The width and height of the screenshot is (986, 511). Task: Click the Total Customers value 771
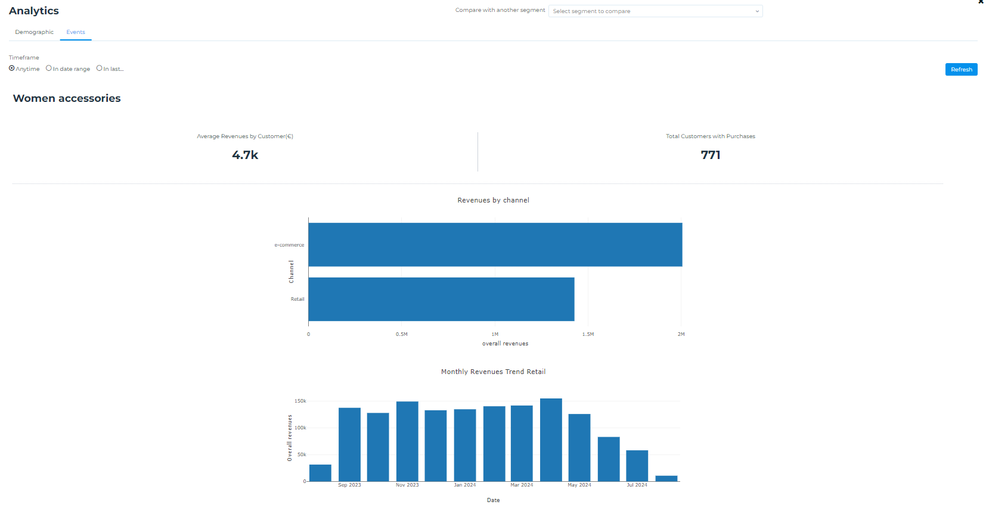711,155
